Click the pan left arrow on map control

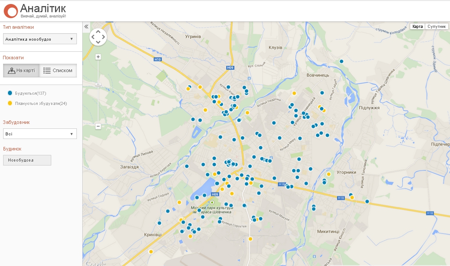(x=93, y=37)
